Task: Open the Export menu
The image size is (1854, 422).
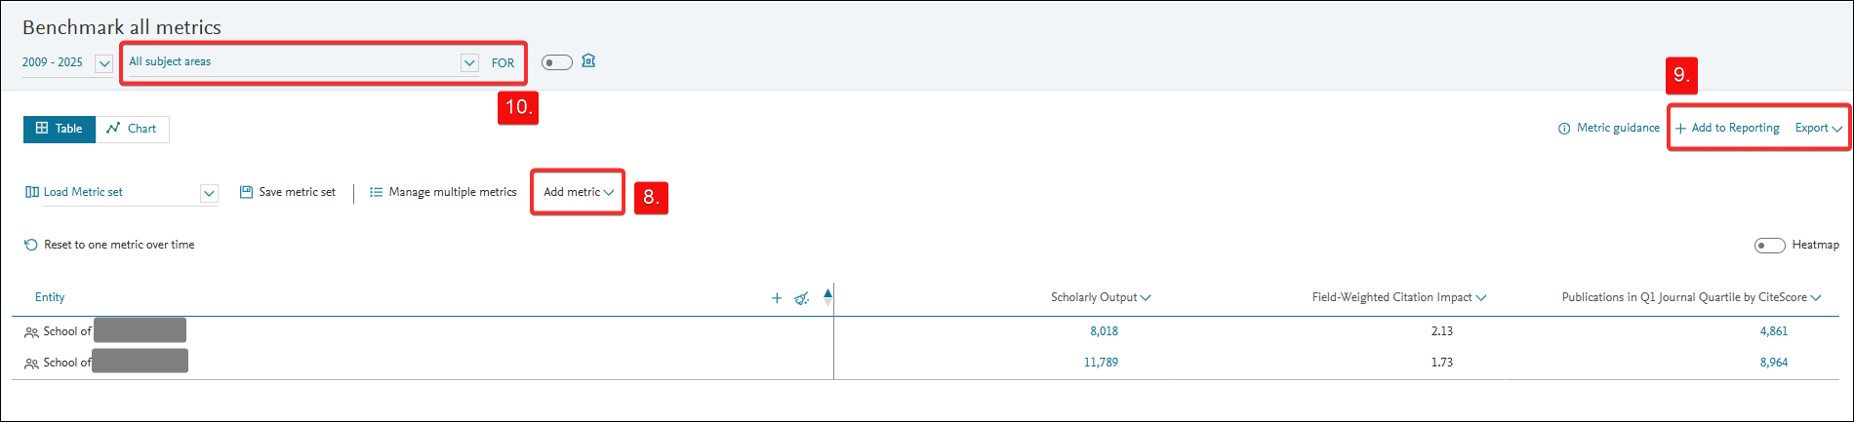Action: (x=1818, y=128)
